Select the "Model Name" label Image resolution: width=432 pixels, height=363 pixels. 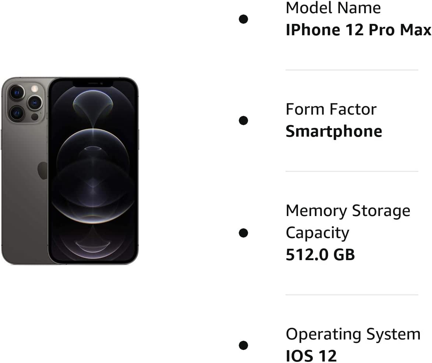(333, 8)
